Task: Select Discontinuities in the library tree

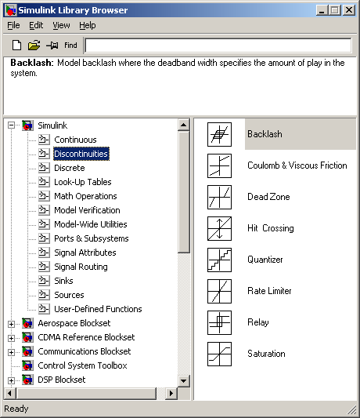Action: coord(81,154)
